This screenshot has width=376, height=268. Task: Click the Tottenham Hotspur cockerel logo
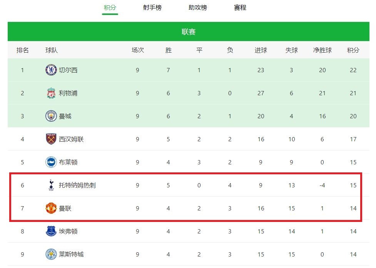[x=51, y=185]
